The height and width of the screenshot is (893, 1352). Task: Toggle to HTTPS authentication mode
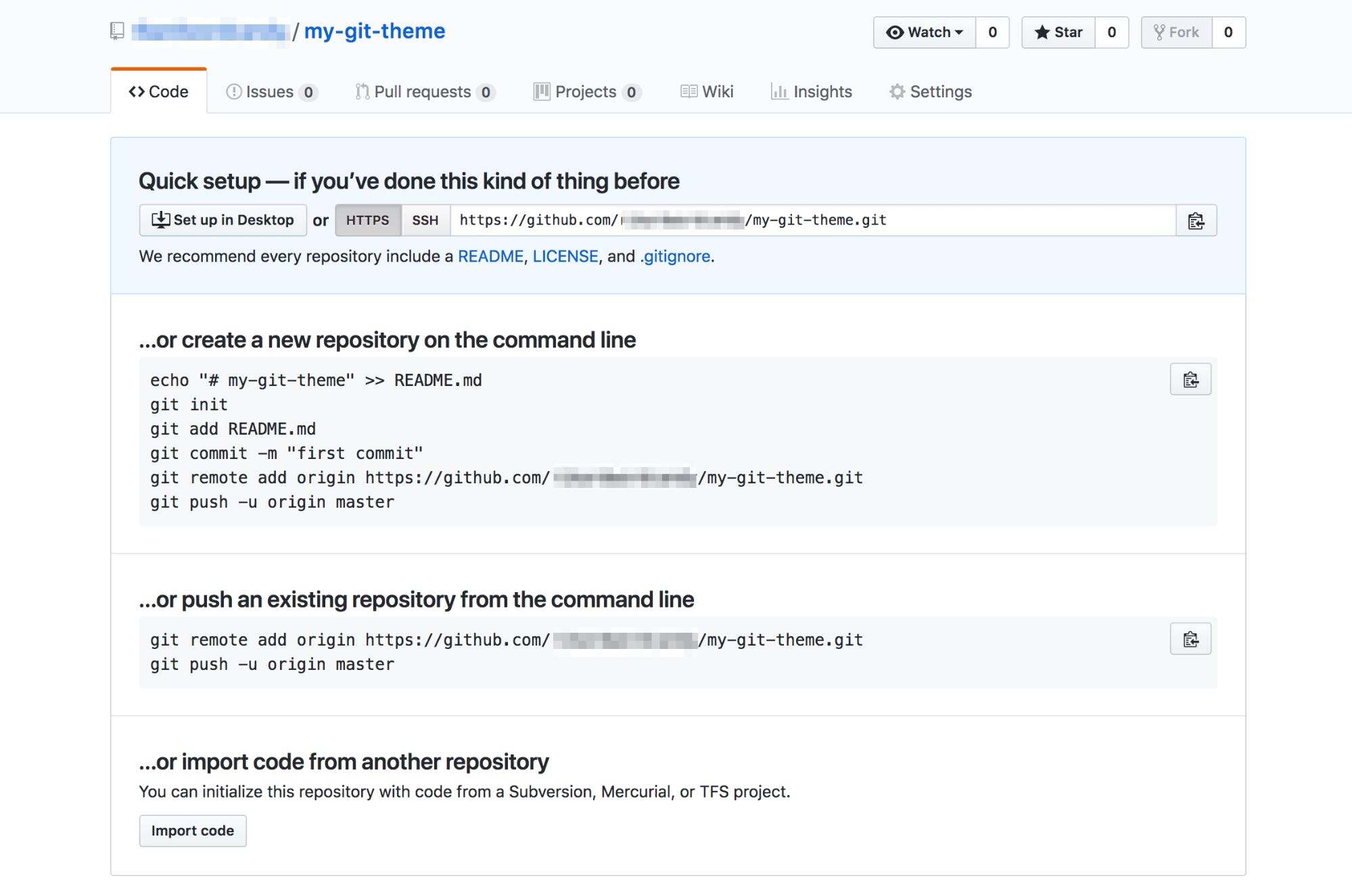click(369, 219)
